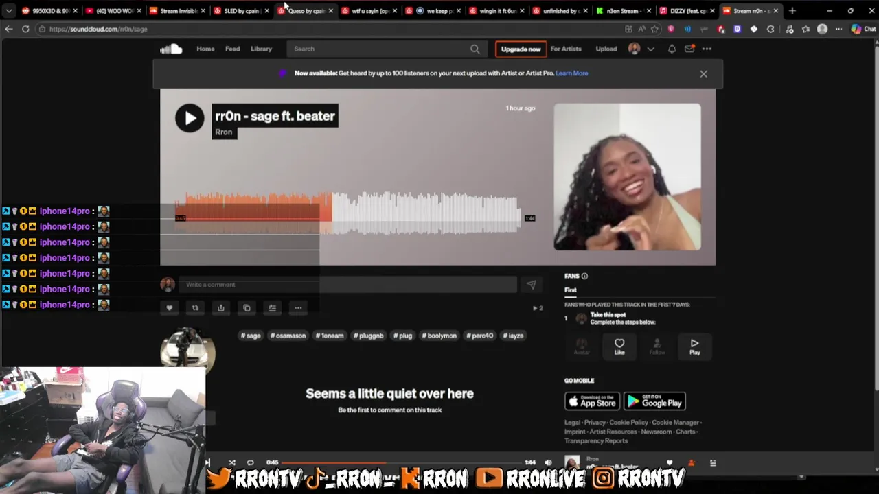The width and height of the screenshot is (879, 494).
Task: Click the #perc40 tag
Action: (x=480, y=336)
